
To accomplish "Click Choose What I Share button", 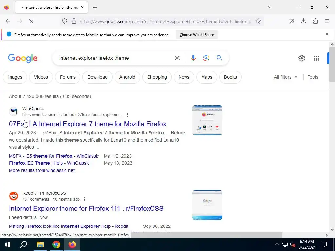I will pos(197,35).
